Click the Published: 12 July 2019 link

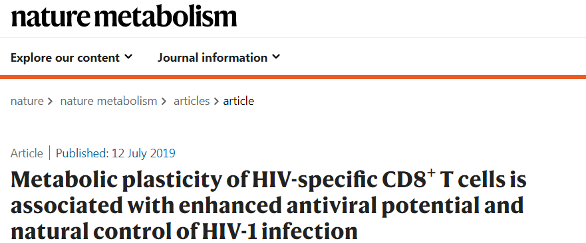[116, 153]
